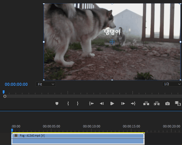Open the comparison view button
Viewport: 182px width, 145px height.
[178, 103]
